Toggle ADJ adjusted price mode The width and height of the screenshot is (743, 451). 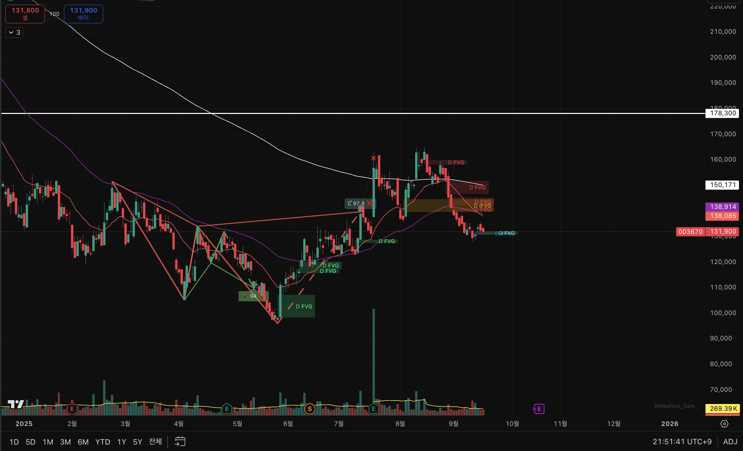[730, 442]
